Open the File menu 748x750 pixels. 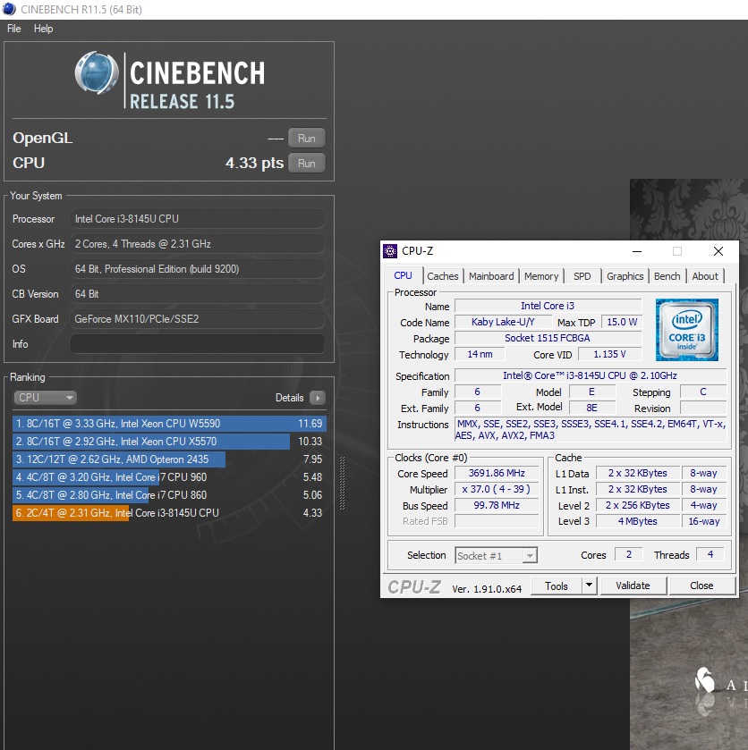click(14, 29)
